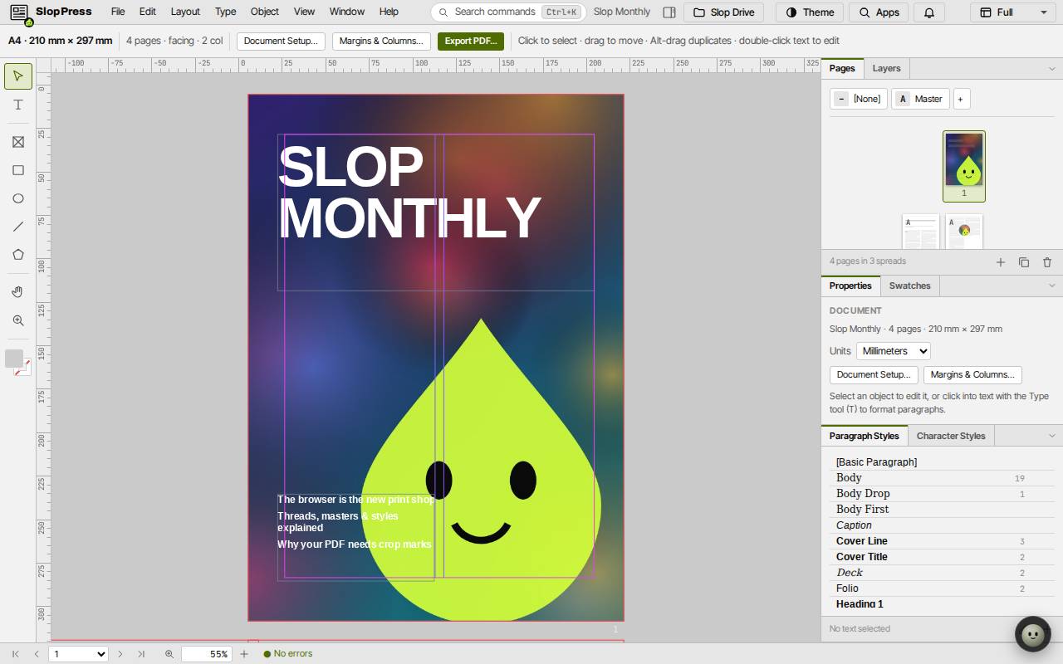Switch to the Layers tab
Image resolution: width=1063 pixels, height=664 pixels.
[886, 69]
